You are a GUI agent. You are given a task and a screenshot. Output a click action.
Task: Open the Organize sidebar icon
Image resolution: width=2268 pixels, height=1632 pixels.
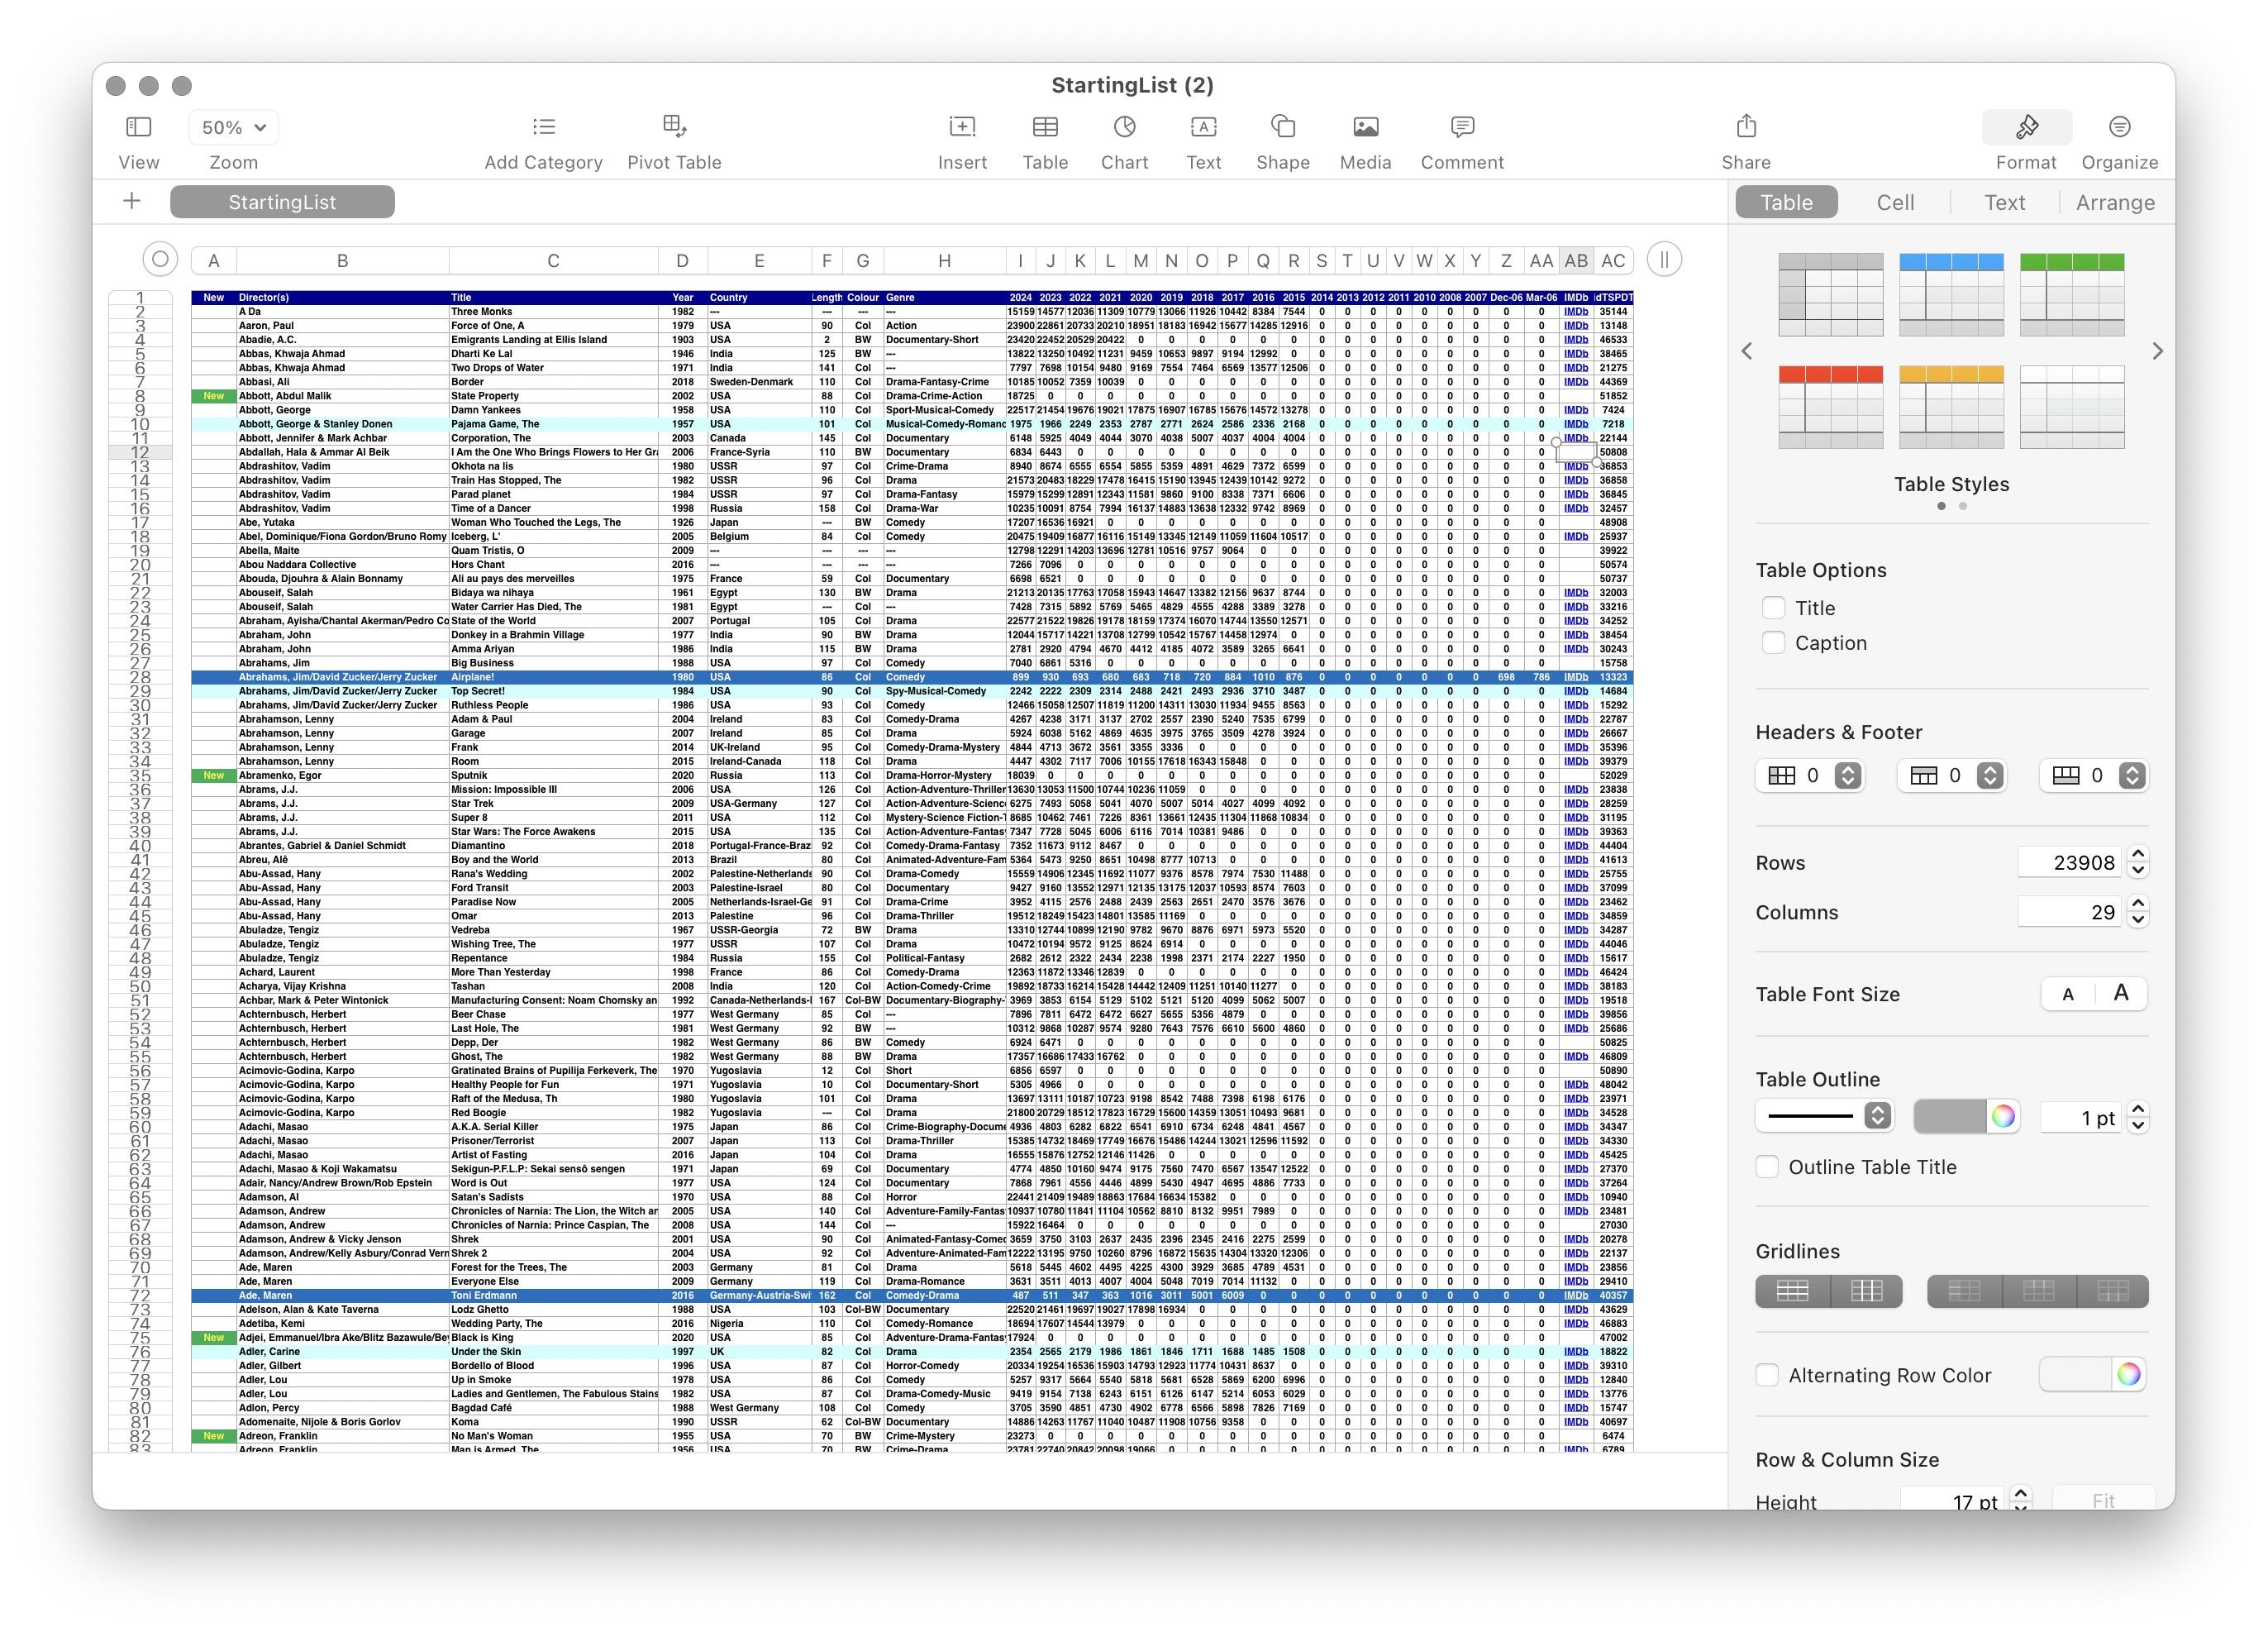(2119, 127)
